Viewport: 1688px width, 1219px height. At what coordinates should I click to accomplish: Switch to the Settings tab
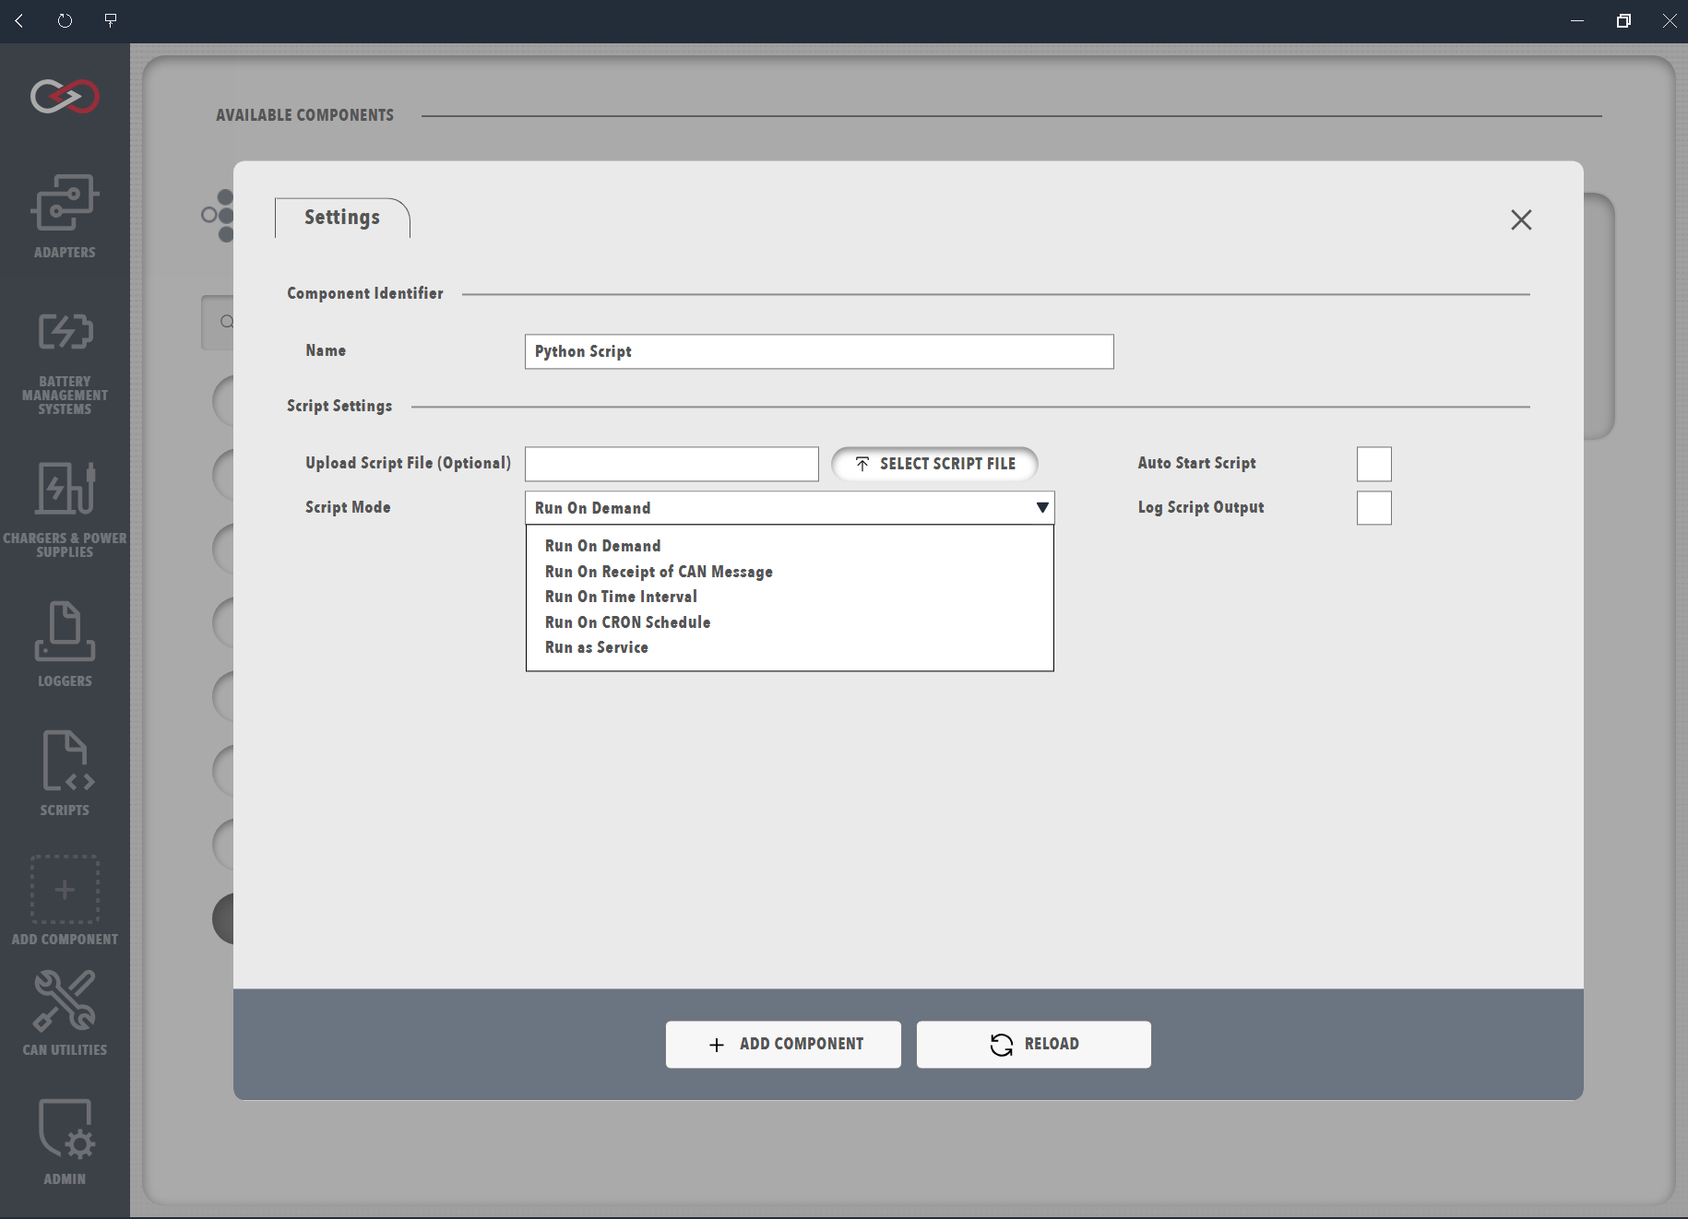coord(342,218)
